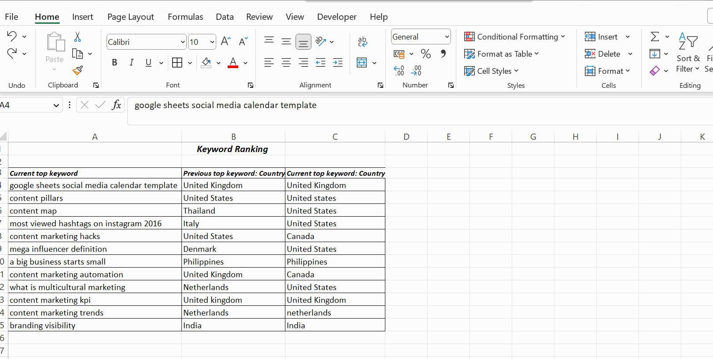Open Conditional Formatting menu

coord(514,37)
